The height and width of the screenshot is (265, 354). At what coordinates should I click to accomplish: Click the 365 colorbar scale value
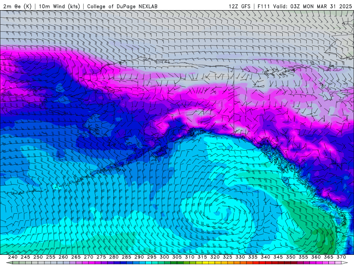click(329, 257)
